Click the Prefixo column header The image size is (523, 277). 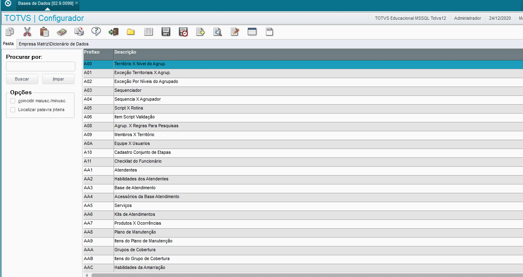pyautogui.click(x=98, y=54)
